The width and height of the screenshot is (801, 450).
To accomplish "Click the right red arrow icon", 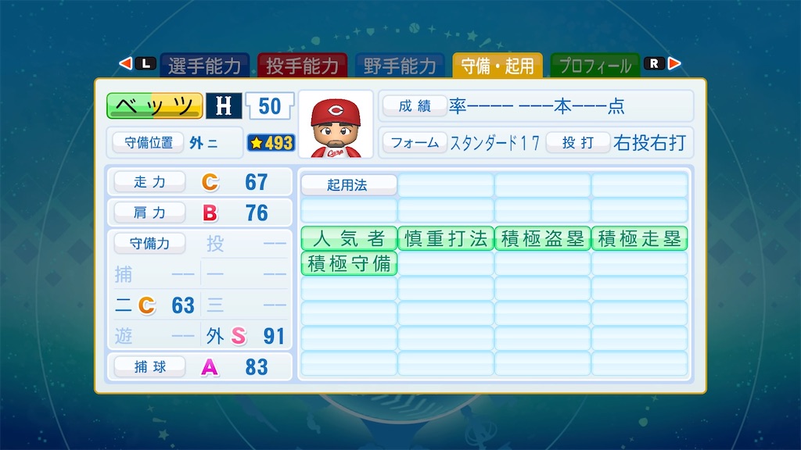I will tap(674, 63).
